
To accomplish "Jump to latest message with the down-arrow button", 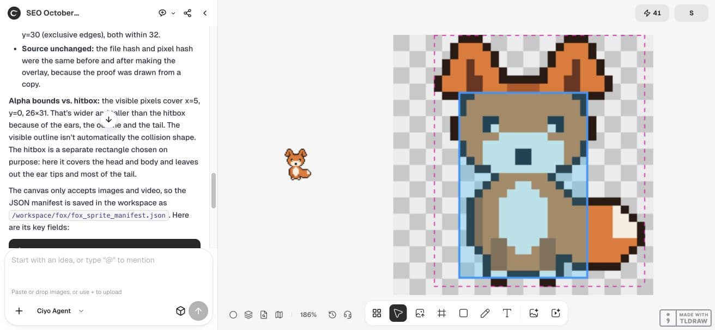I will (108, 119).
